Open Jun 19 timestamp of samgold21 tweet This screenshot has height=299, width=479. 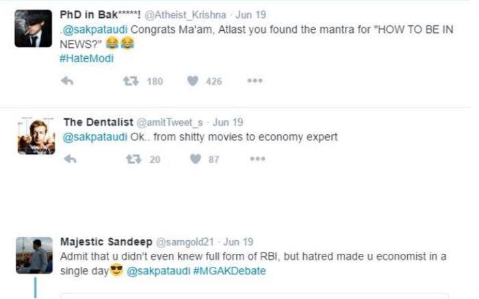[x=238, y=242]
